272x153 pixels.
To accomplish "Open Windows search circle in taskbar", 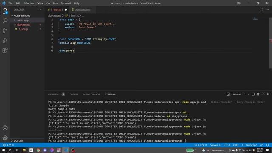I will coord(10,150).
